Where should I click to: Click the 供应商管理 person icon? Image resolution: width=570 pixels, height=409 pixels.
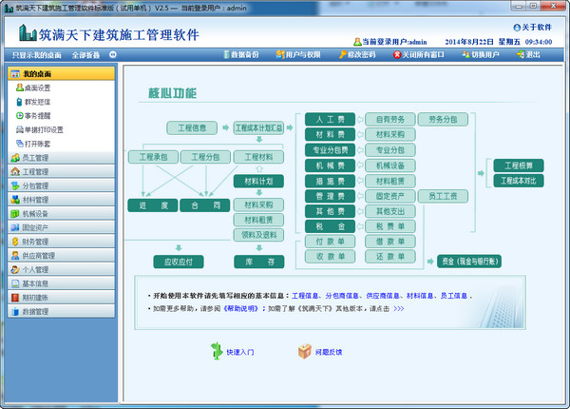click(15, 256)
